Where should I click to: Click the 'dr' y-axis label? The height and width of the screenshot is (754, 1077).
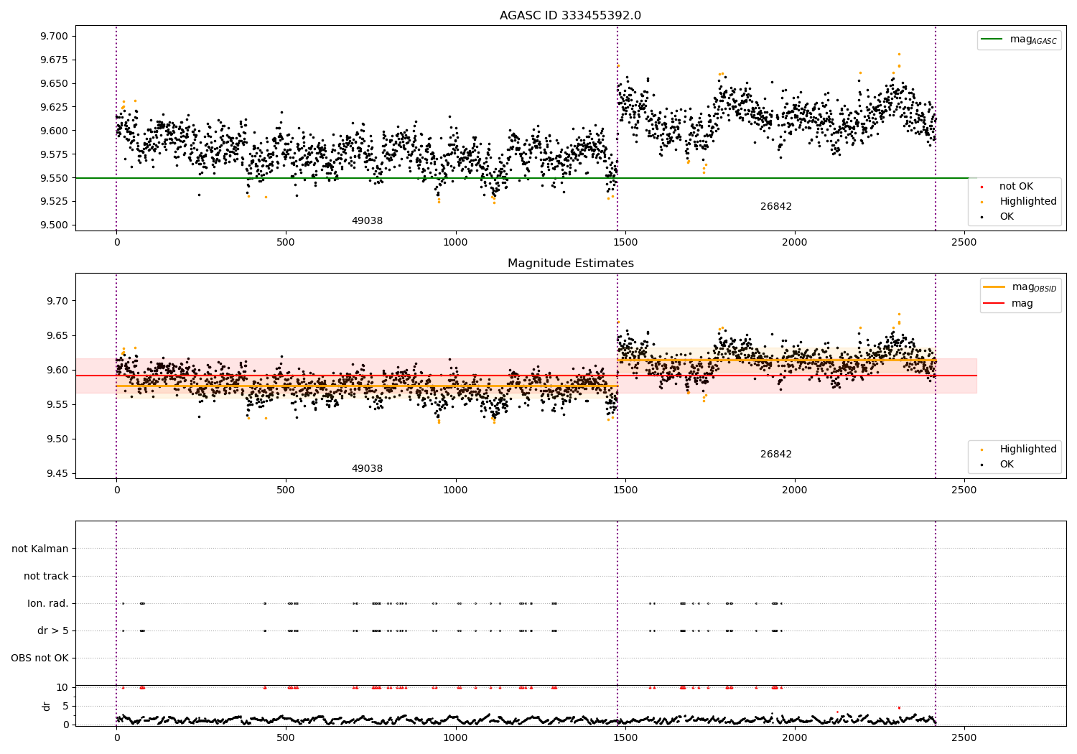pyautogui.click(x=47, y=706)
